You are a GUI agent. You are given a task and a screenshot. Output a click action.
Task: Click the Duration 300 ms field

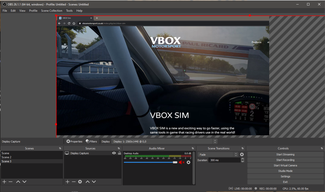pos(224,160)
